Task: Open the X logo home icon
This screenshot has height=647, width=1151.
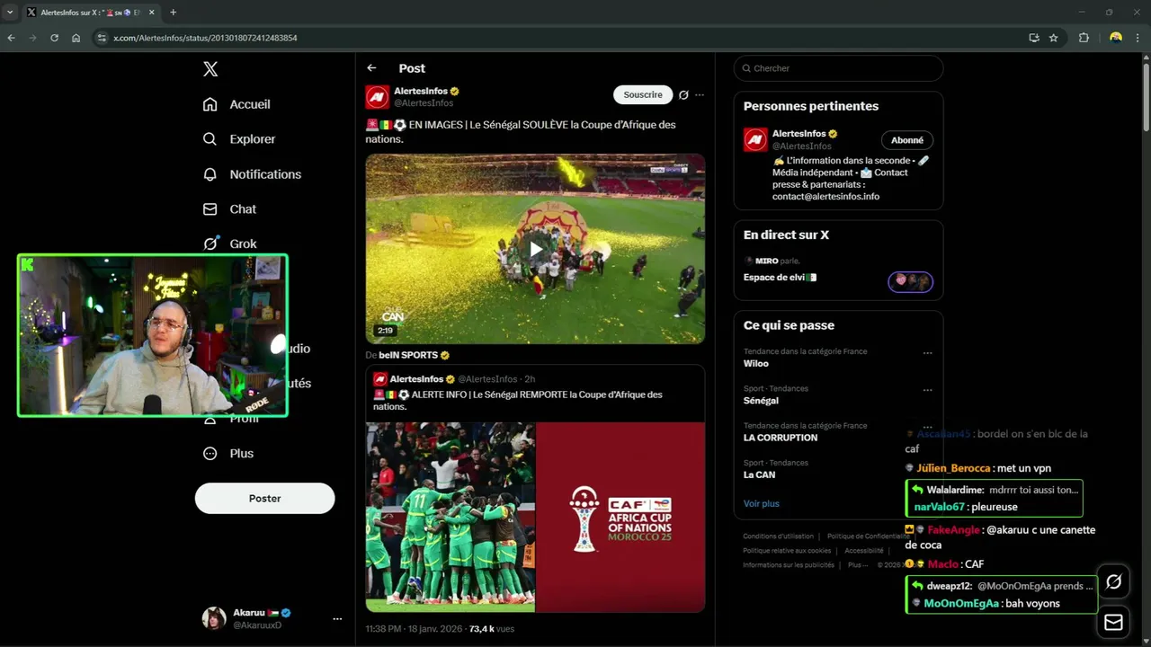Action: pyautogui.click(x=210, y=69)
